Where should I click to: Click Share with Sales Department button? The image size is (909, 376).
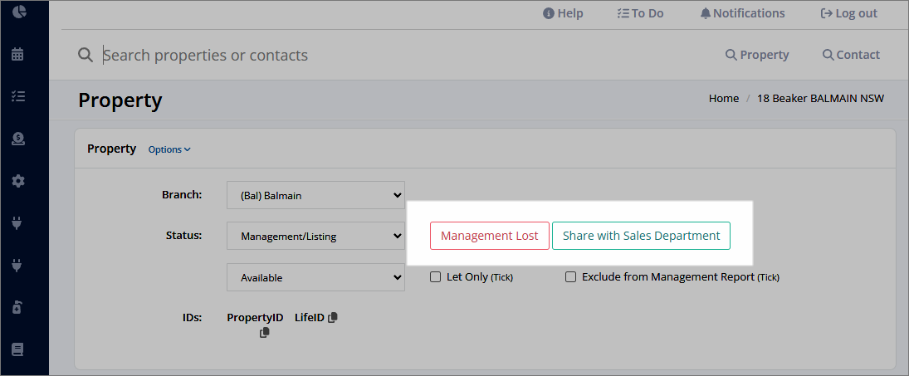tap(641, 236)
